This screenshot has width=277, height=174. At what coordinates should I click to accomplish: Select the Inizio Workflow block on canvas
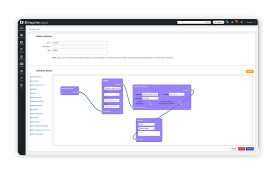tap(70, 91)
